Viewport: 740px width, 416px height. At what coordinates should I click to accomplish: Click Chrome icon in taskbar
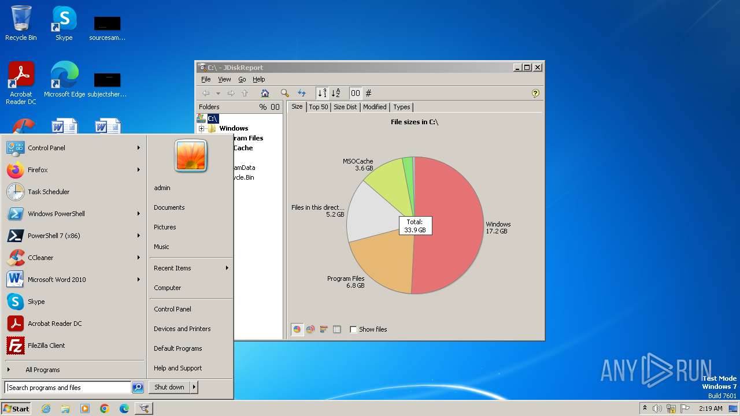tap(105, 408)
